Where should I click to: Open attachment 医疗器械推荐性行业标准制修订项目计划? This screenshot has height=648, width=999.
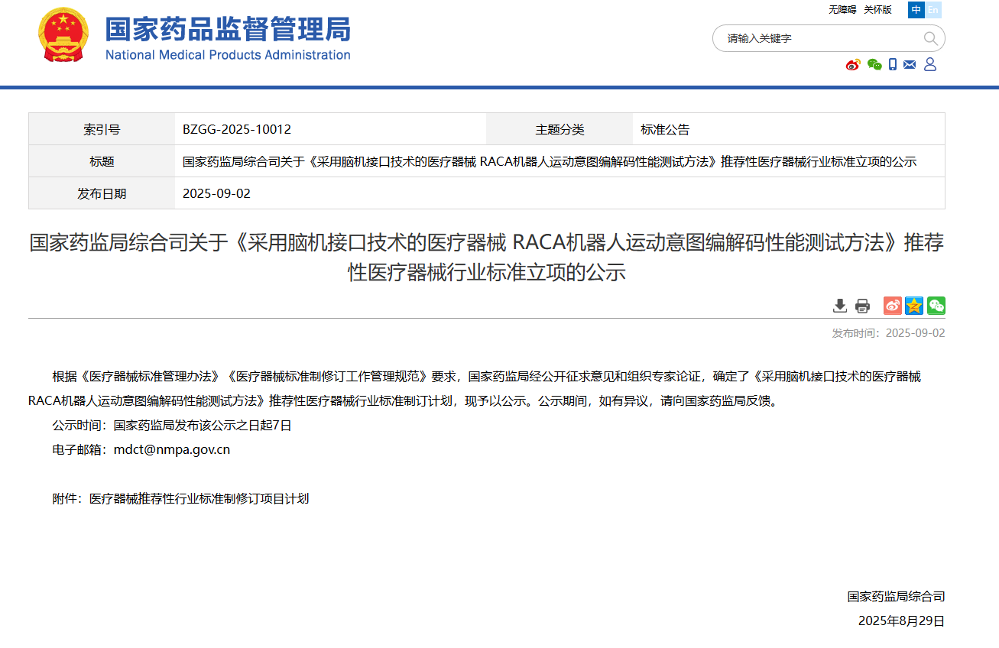coord(199,499)
